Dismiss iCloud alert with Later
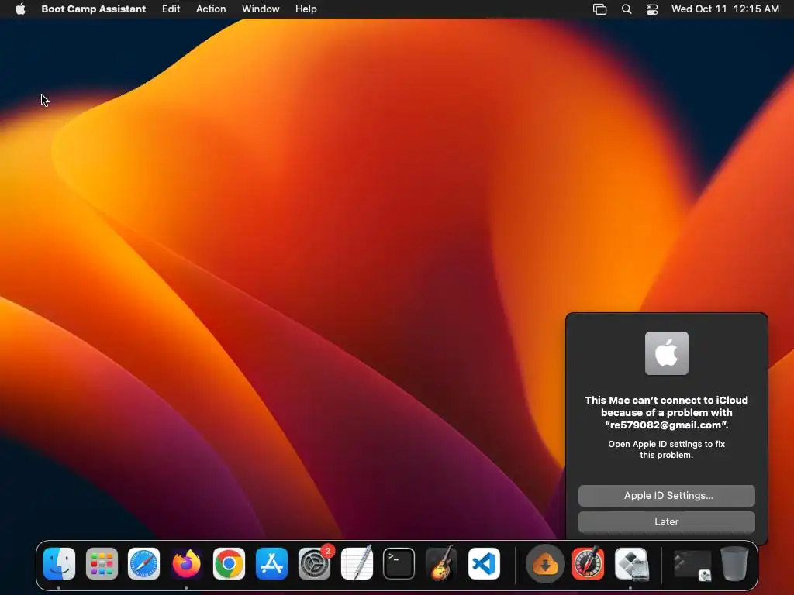Image resolution: width=794 pixels, height=595 pixels. (666, 522)
